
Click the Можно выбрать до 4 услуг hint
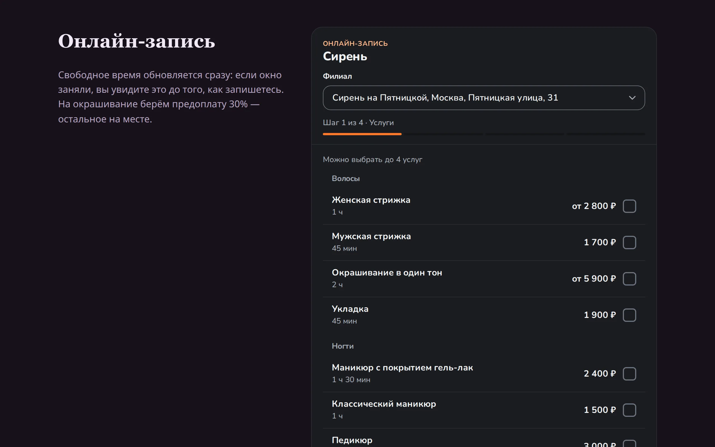[373, 160]
